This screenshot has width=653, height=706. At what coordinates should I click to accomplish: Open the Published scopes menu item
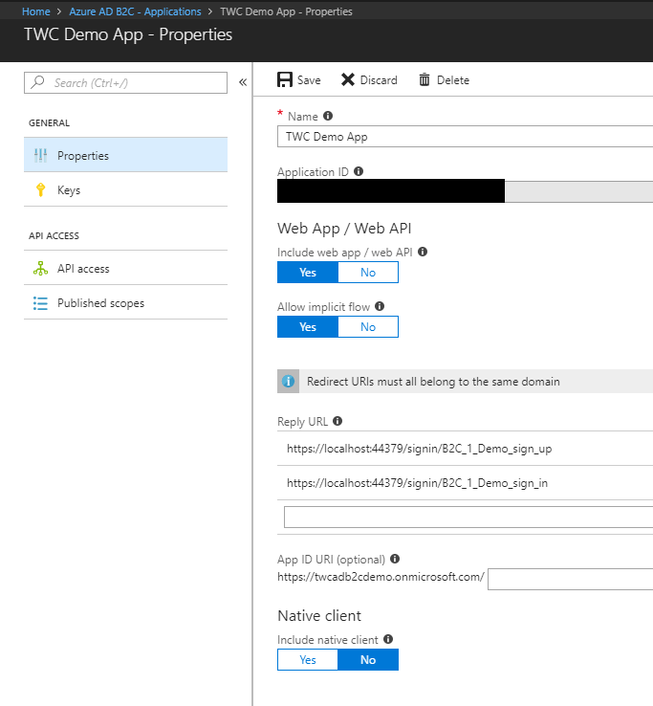tap(125, 302)
